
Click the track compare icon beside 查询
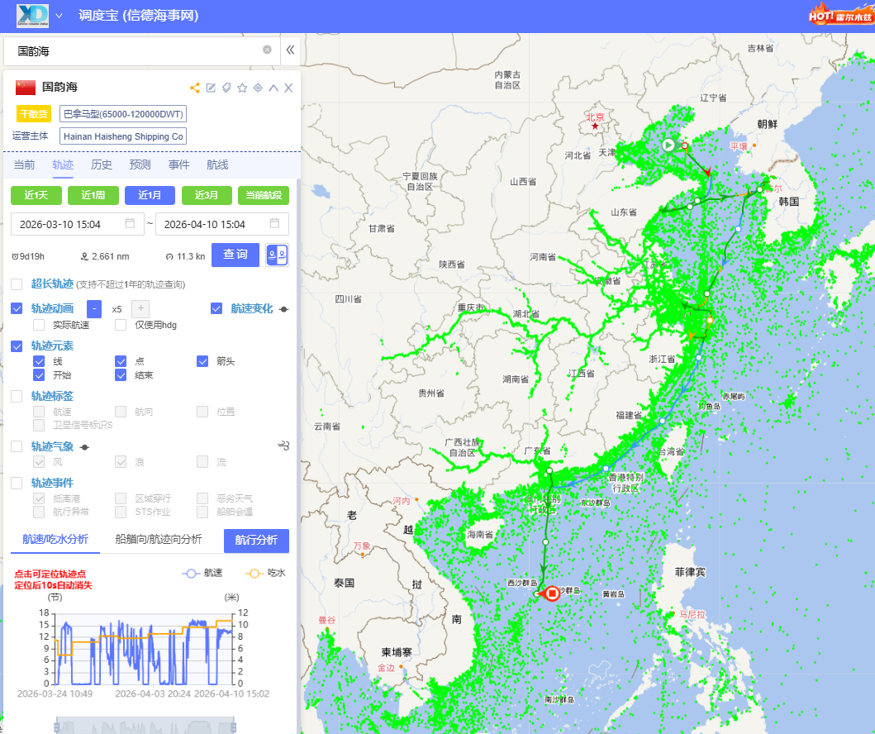coord(278,255)
